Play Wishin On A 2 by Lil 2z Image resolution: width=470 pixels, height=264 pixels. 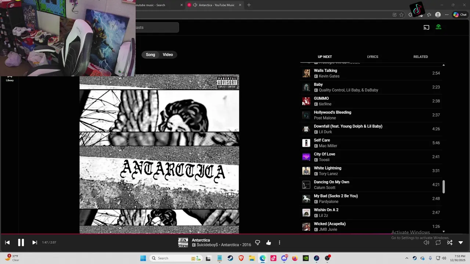(x=372, y=213)
